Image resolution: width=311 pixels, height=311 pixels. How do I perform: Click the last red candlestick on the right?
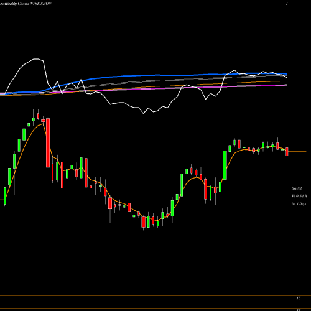click(287, 152)
